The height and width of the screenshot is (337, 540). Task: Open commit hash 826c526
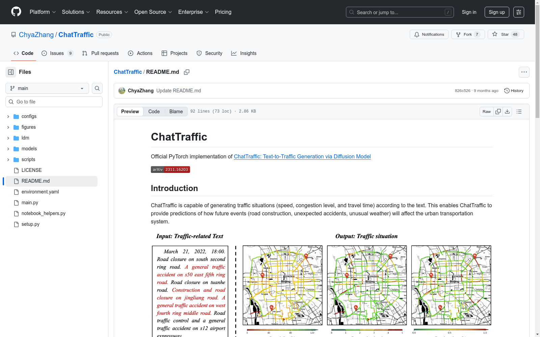(462, 91)
